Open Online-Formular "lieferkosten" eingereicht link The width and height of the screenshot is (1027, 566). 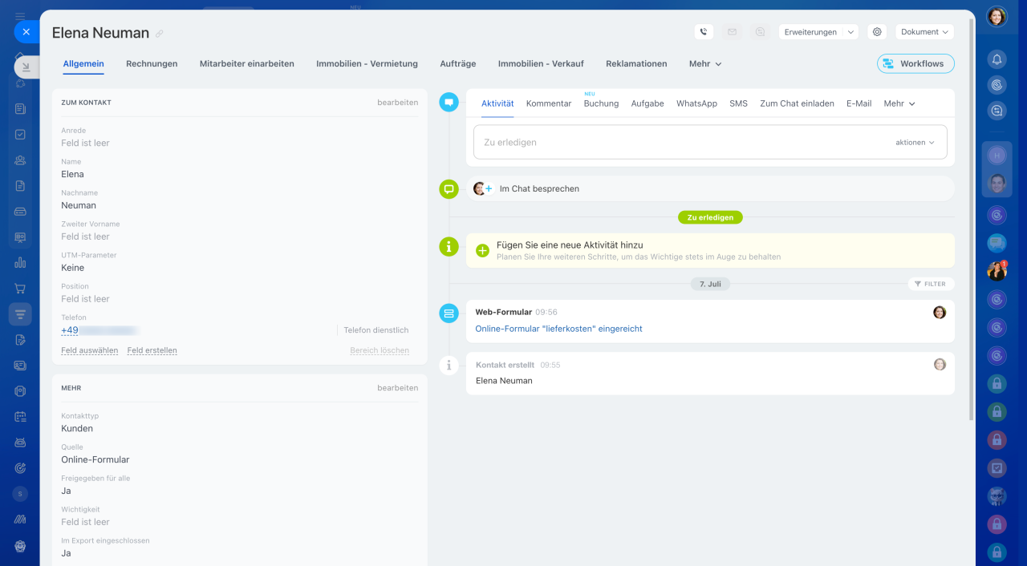(x=558, y=329)
